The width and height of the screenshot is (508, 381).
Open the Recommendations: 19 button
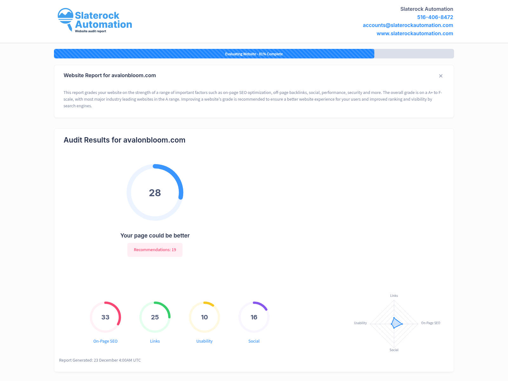tap(155, 250)
